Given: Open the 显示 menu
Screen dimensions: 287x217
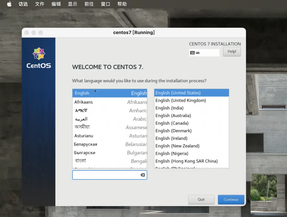Looking at the screenshot, I should pos(73,4).
